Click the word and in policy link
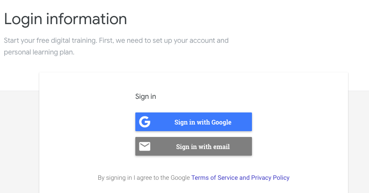Viewport: 369px width, 193px height. click(x=244, y=178)
